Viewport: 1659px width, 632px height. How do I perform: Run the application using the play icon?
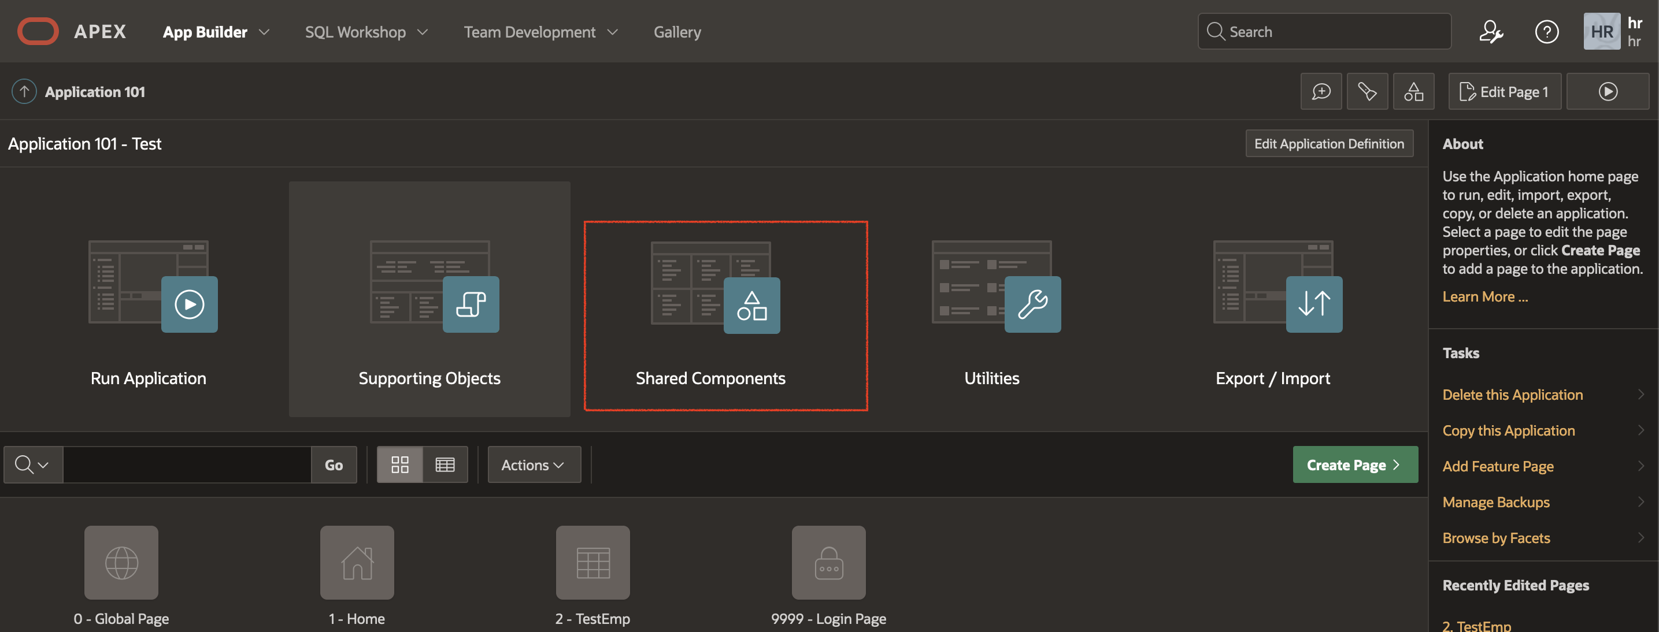coord(1608,91)
